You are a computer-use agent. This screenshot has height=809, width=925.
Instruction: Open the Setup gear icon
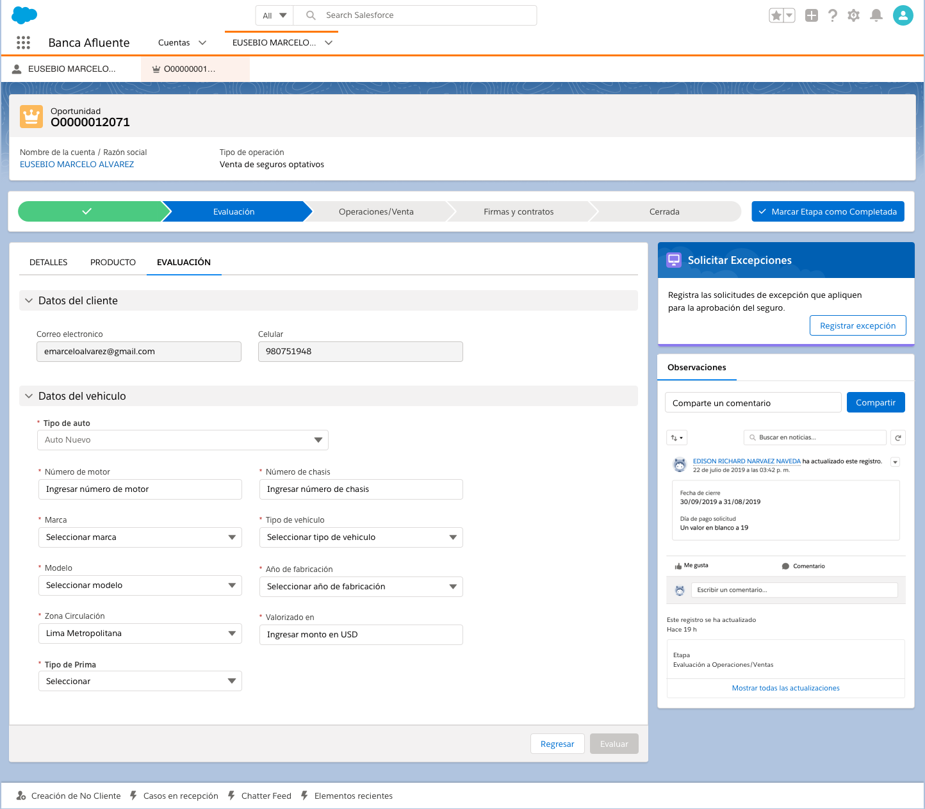[x=854, y=15]
